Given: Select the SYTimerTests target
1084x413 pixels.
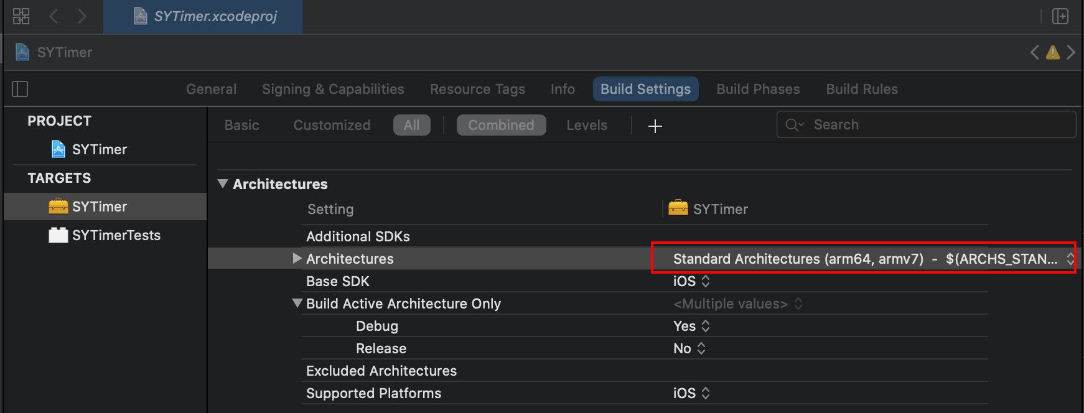Looking at the screenshot, I should click(105, 235).
